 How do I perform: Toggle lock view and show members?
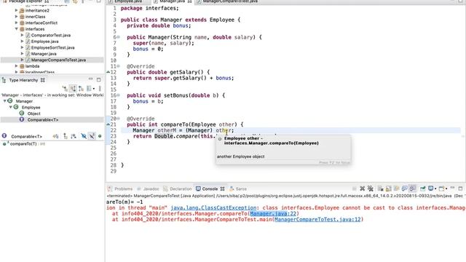click(55, 136)
